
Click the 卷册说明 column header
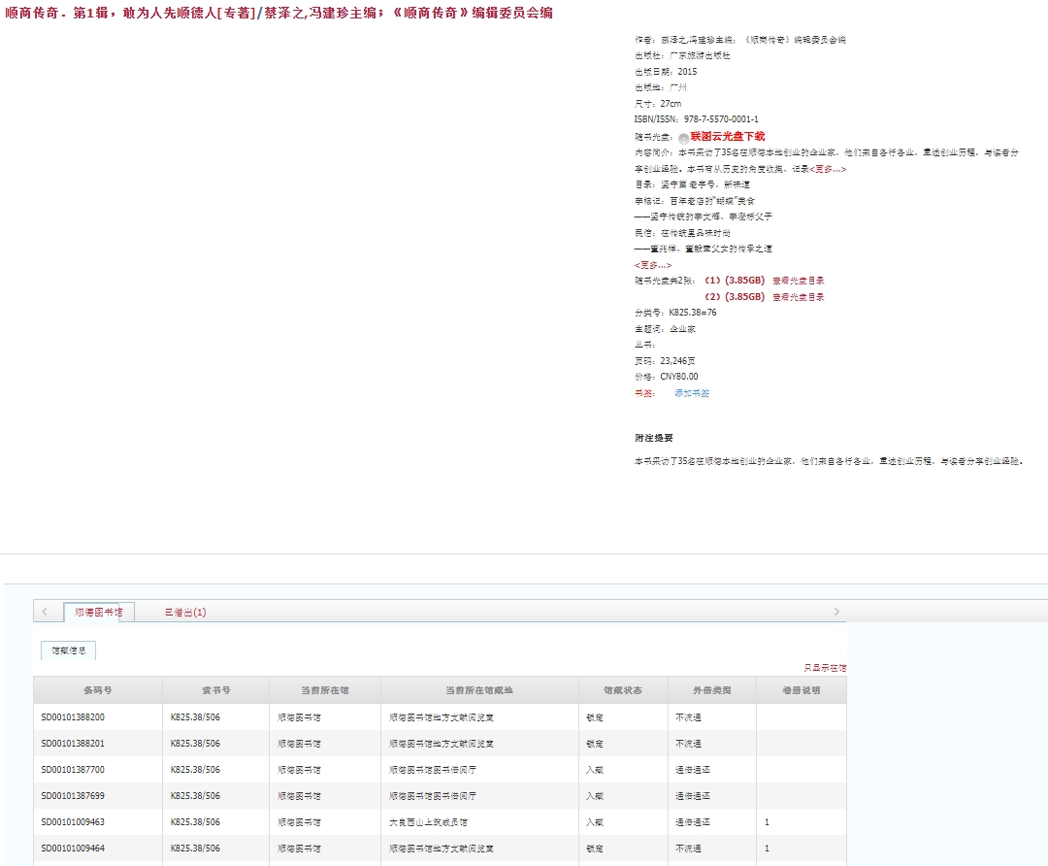[802, 690]
